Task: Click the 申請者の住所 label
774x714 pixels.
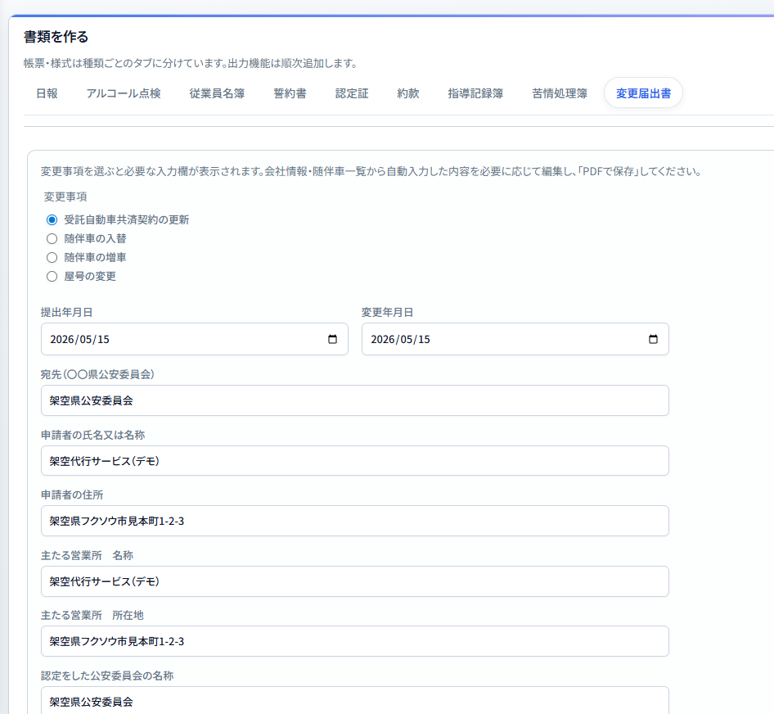Action: coord(72,495)
